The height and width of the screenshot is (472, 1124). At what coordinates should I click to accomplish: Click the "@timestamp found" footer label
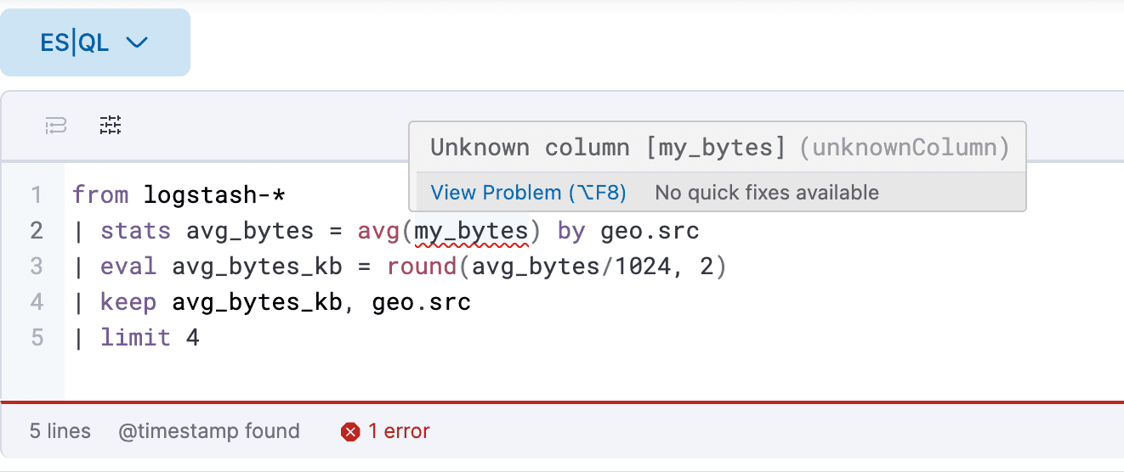point(209,431)
